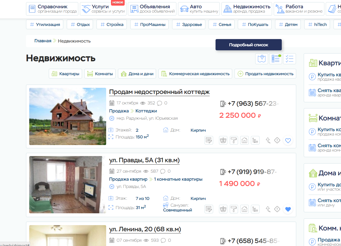The height and width of the screenshot is (246, 341).
Task: Open the cottage photo thumbnail
Action: tap(68, 116)
